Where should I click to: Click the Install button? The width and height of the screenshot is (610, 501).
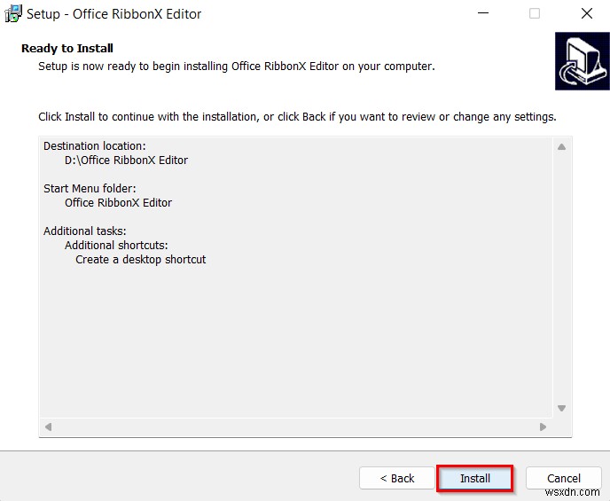pos(474,478)
